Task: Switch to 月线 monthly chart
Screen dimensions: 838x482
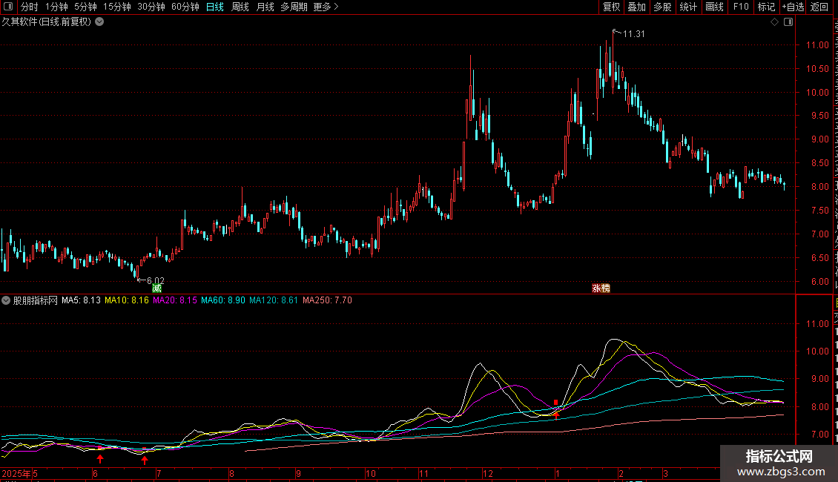Action: [265, 7]
